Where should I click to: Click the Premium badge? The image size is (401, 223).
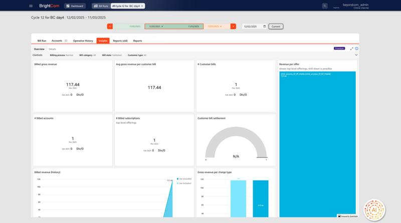point(339,48)
